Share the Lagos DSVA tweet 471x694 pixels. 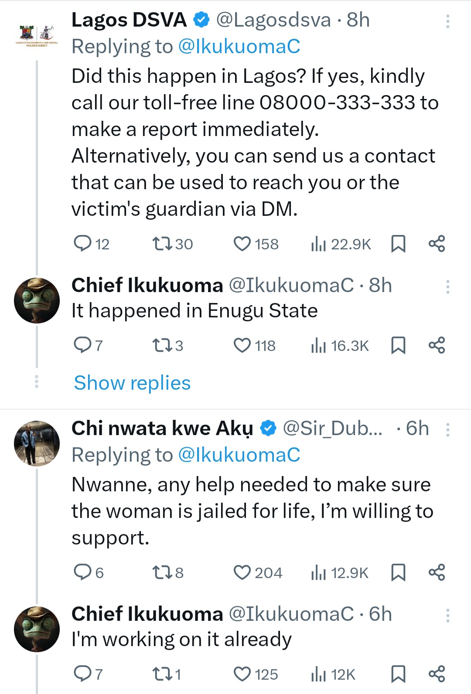pyautogui.click(x=437, y=244)
